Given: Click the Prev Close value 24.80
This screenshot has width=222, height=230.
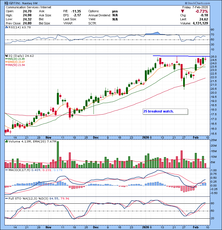Looking at the screenshot, I should pyautogui.click(x=27, y=23).
